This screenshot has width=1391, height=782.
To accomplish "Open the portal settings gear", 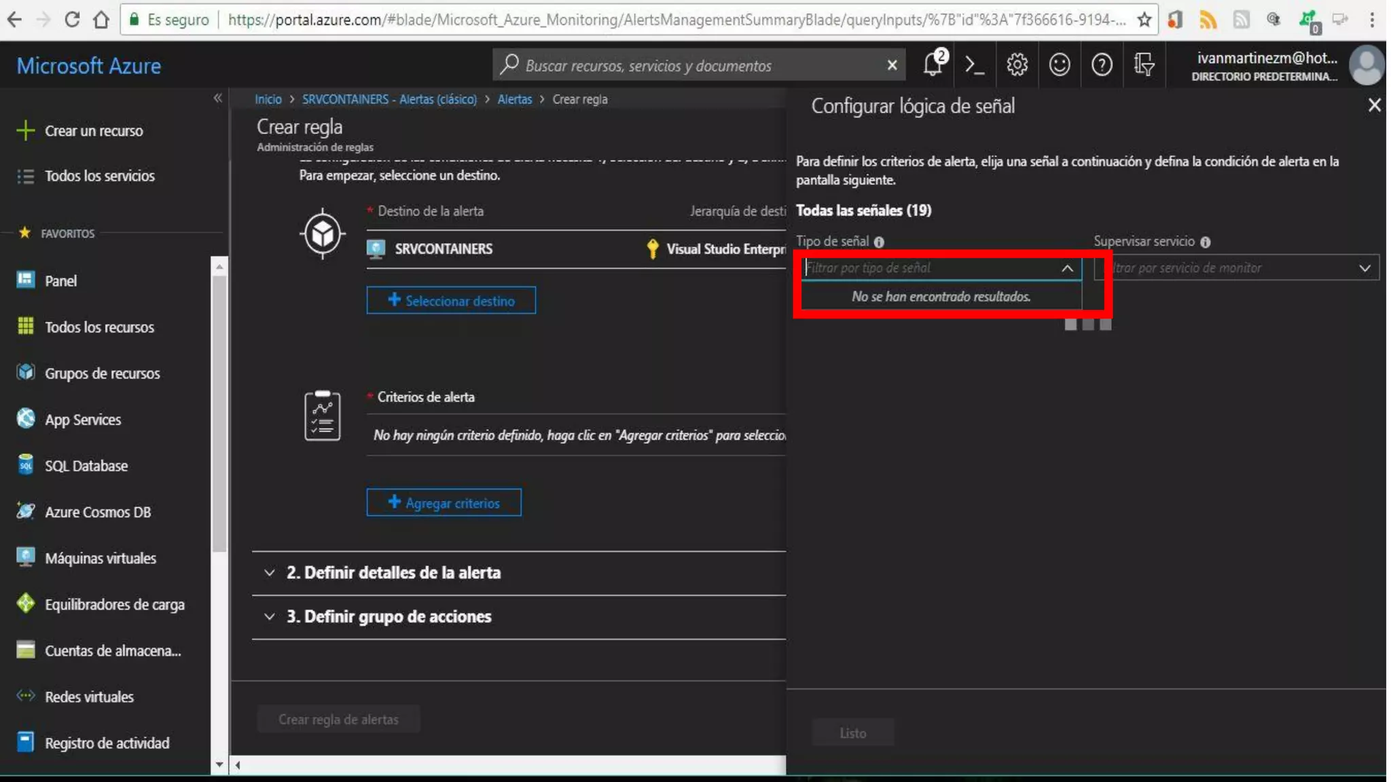I will click(1017, 65).
